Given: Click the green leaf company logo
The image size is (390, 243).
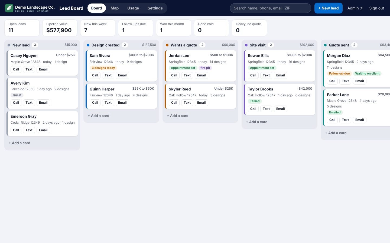Looking at the screenshot, I should click(9, 8).
